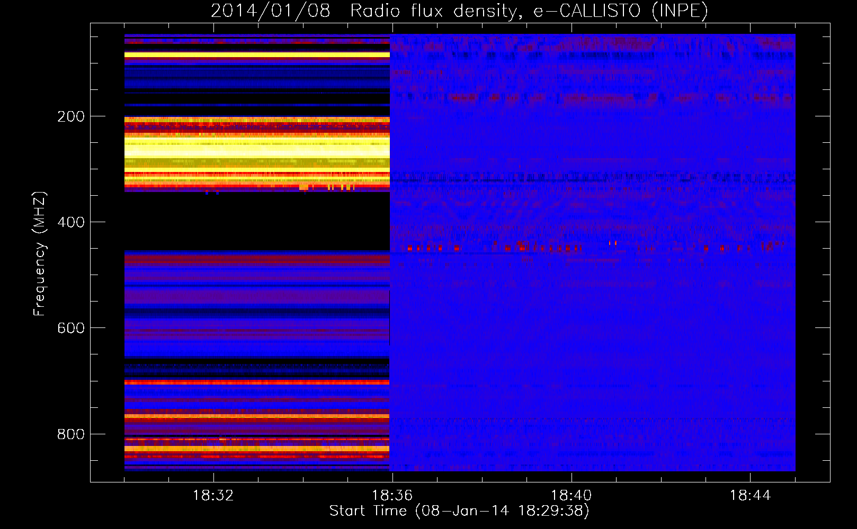
Task: Click the 18:40 time tick label
Action: click(x=572, y=496)
